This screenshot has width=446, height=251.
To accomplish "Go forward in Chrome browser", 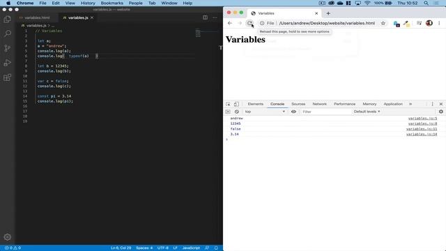I will tap(240, 23).
